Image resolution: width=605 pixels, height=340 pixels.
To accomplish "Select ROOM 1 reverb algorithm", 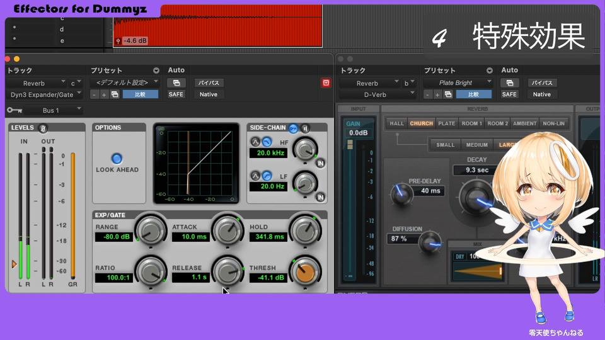I will point(472,123).
